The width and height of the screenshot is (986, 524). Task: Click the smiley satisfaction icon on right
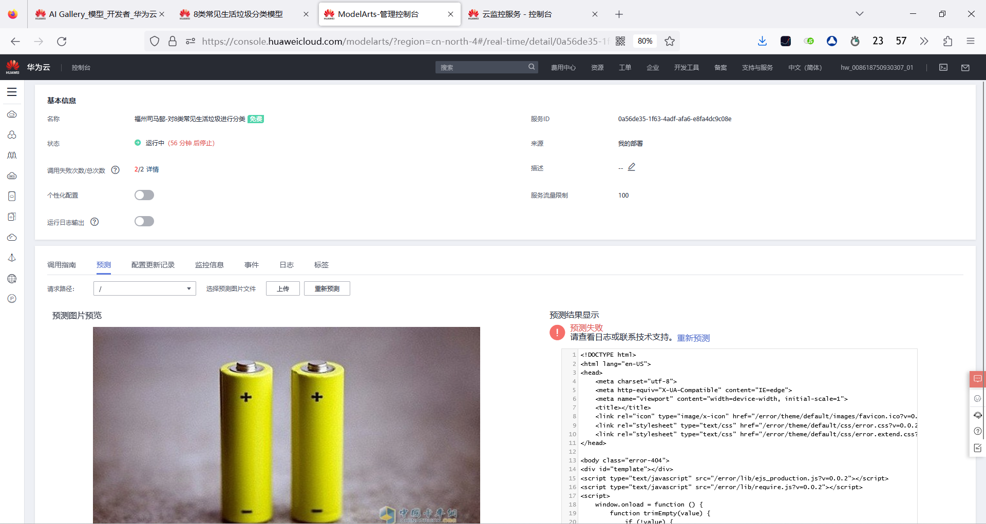(977, 398)
